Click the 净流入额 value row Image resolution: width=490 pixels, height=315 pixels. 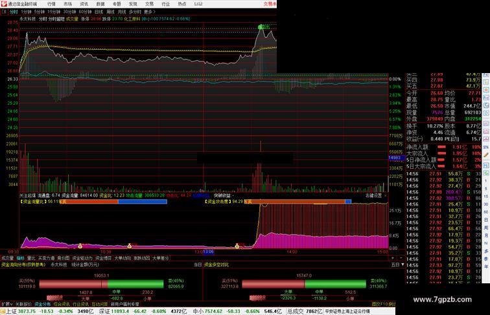443,147
